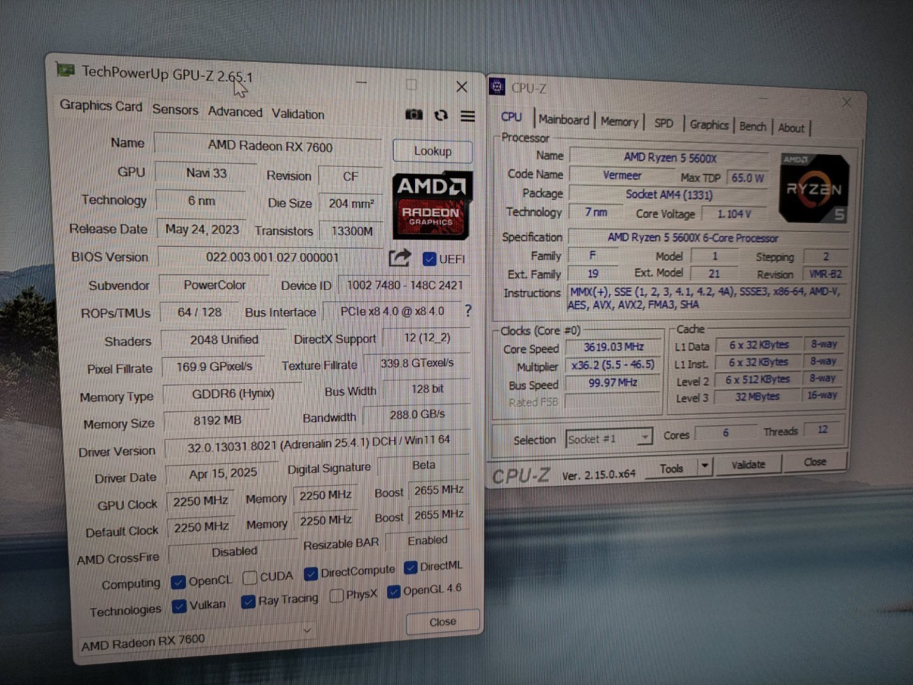Click the Code Name Vermeer value

tap(622, 176)
